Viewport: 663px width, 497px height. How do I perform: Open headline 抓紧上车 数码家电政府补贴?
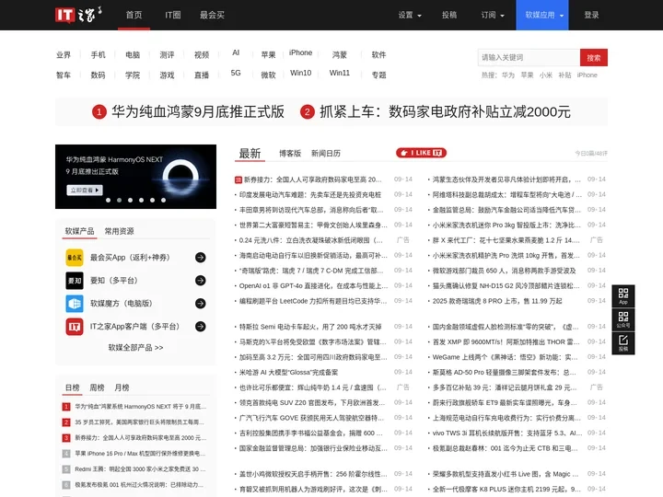tap(445, 112)
